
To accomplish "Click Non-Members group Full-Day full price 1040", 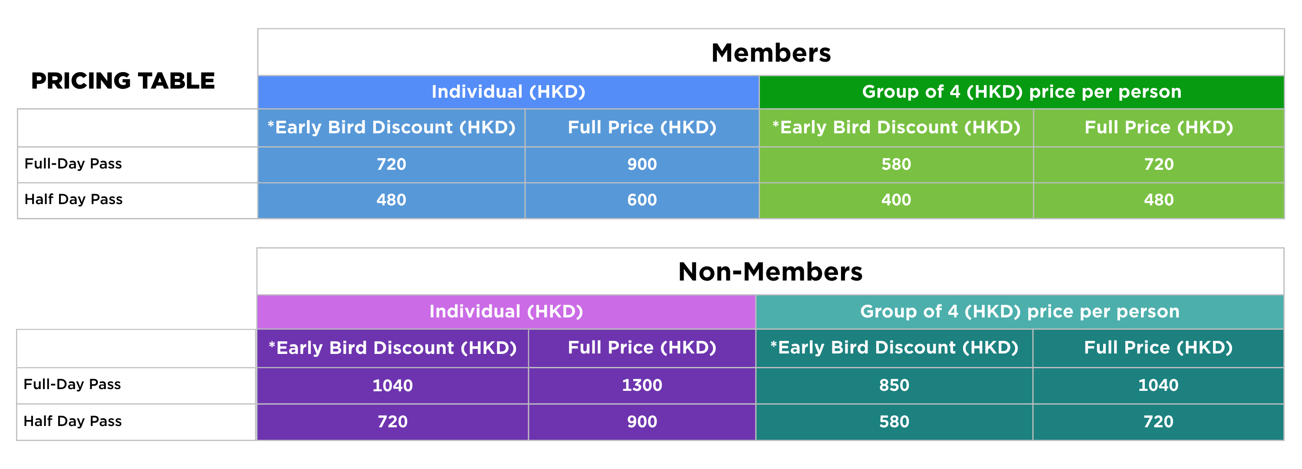I will pyautogui.click(x=1158, y=386).
